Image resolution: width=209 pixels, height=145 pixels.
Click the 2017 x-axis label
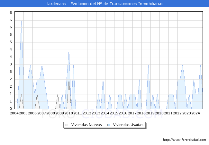pyautogui.click(x=132, y=113)
